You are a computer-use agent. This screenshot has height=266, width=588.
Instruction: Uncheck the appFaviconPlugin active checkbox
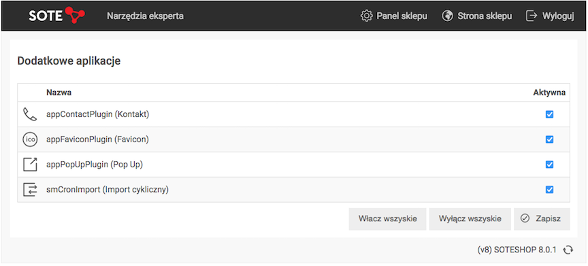point(549,139)
